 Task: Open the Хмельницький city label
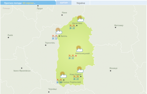[x=82, y=53]
